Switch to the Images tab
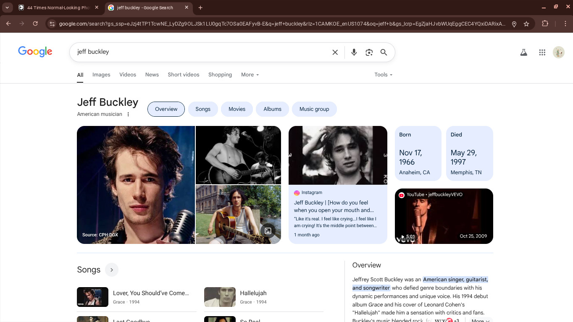Image resolution: width=573 pixels, height=322 pixels. pos(101,75)
